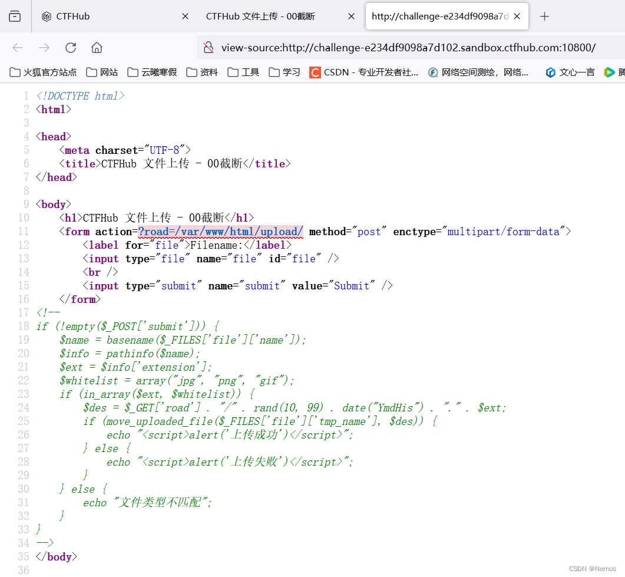Open 云曦寒假 bookmark folder
This screenshot has height=577, width=625.
click(x=152, y=72)
